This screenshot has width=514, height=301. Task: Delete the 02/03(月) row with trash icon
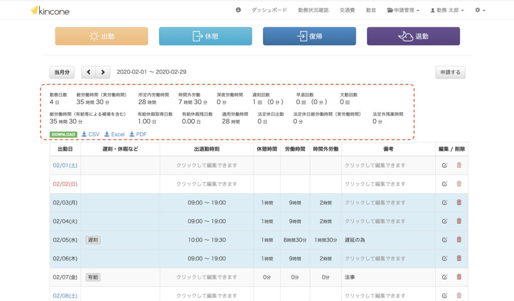tap(459, 203)
